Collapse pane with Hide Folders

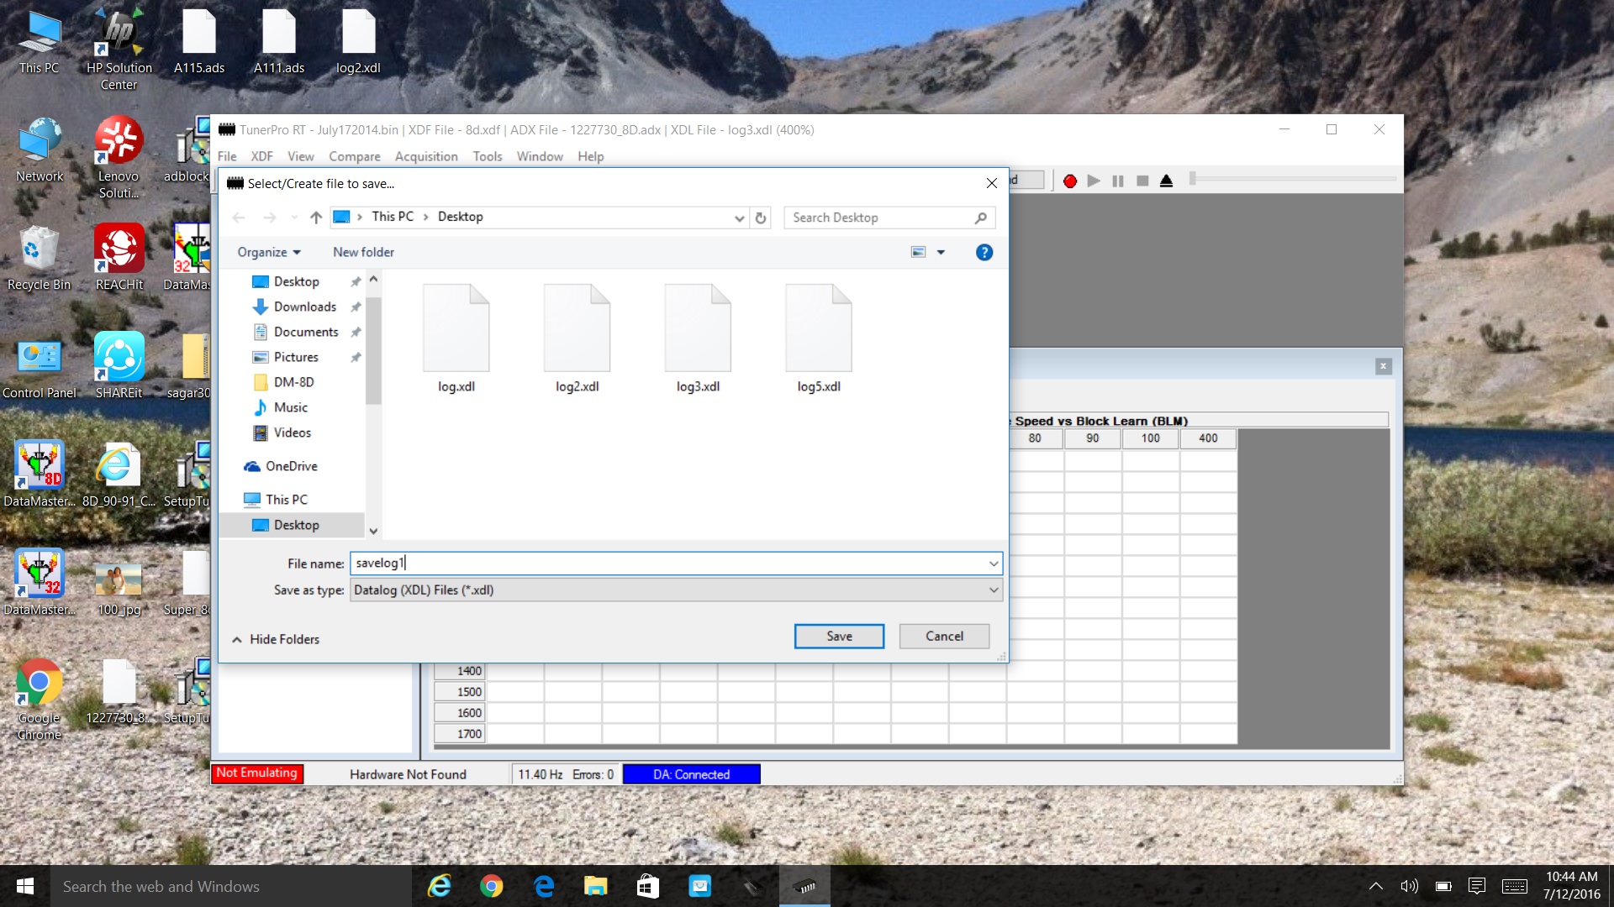276,639
